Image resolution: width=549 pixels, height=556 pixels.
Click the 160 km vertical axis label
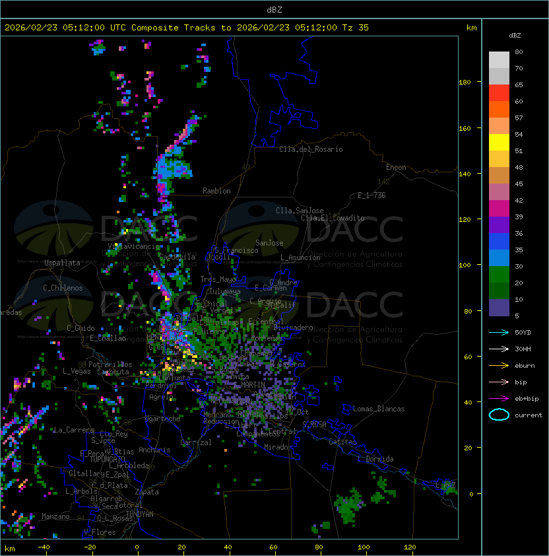click(465, 128)
